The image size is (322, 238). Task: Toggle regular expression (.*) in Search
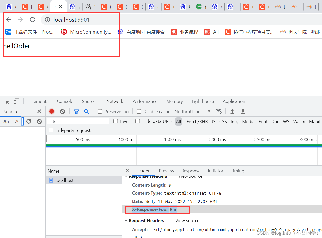click(17, 122)
